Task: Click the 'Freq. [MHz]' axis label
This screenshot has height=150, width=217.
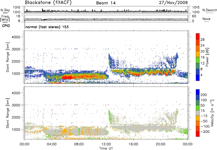Action: point(5,18)
